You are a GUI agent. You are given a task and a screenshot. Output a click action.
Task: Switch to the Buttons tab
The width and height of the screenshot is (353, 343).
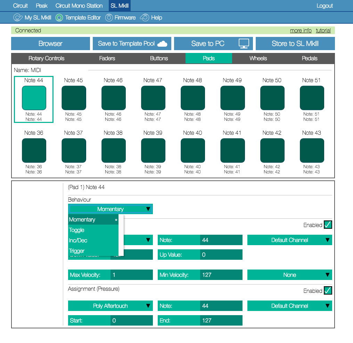(x=159, y=58)
